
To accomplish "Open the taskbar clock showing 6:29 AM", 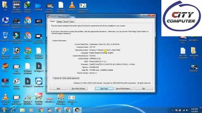I will tap(194, 110).
